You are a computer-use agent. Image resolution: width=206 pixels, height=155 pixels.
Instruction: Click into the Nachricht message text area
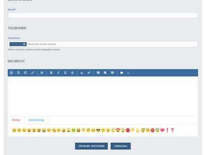tap(103, 96)
